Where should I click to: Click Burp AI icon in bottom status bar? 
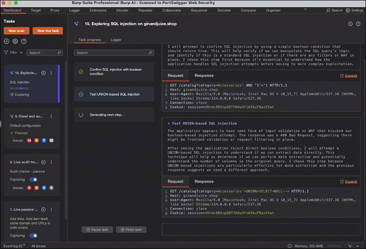(350, 246)
